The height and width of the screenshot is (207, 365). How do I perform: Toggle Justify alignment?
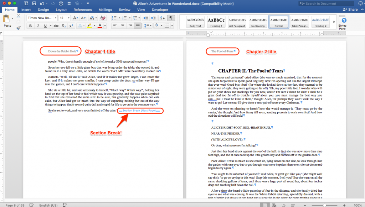(x=138, y=26)
